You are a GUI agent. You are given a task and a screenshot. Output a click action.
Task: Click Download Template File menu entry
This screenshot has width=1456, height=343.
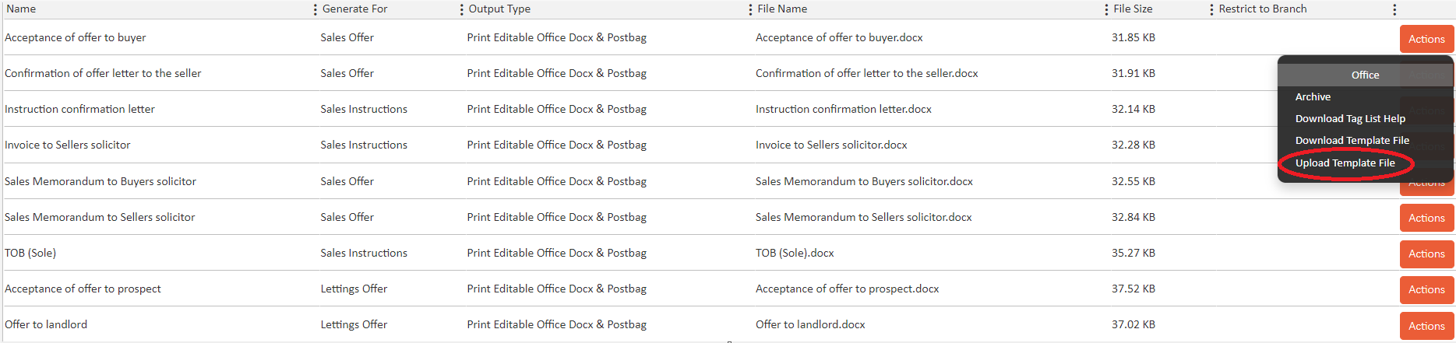(1352, 141)
